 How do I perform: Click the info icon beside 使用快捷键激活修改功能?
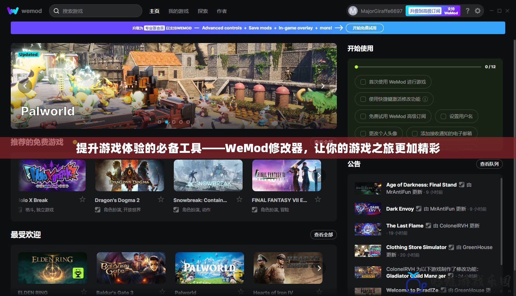click(x=425, y=99)
